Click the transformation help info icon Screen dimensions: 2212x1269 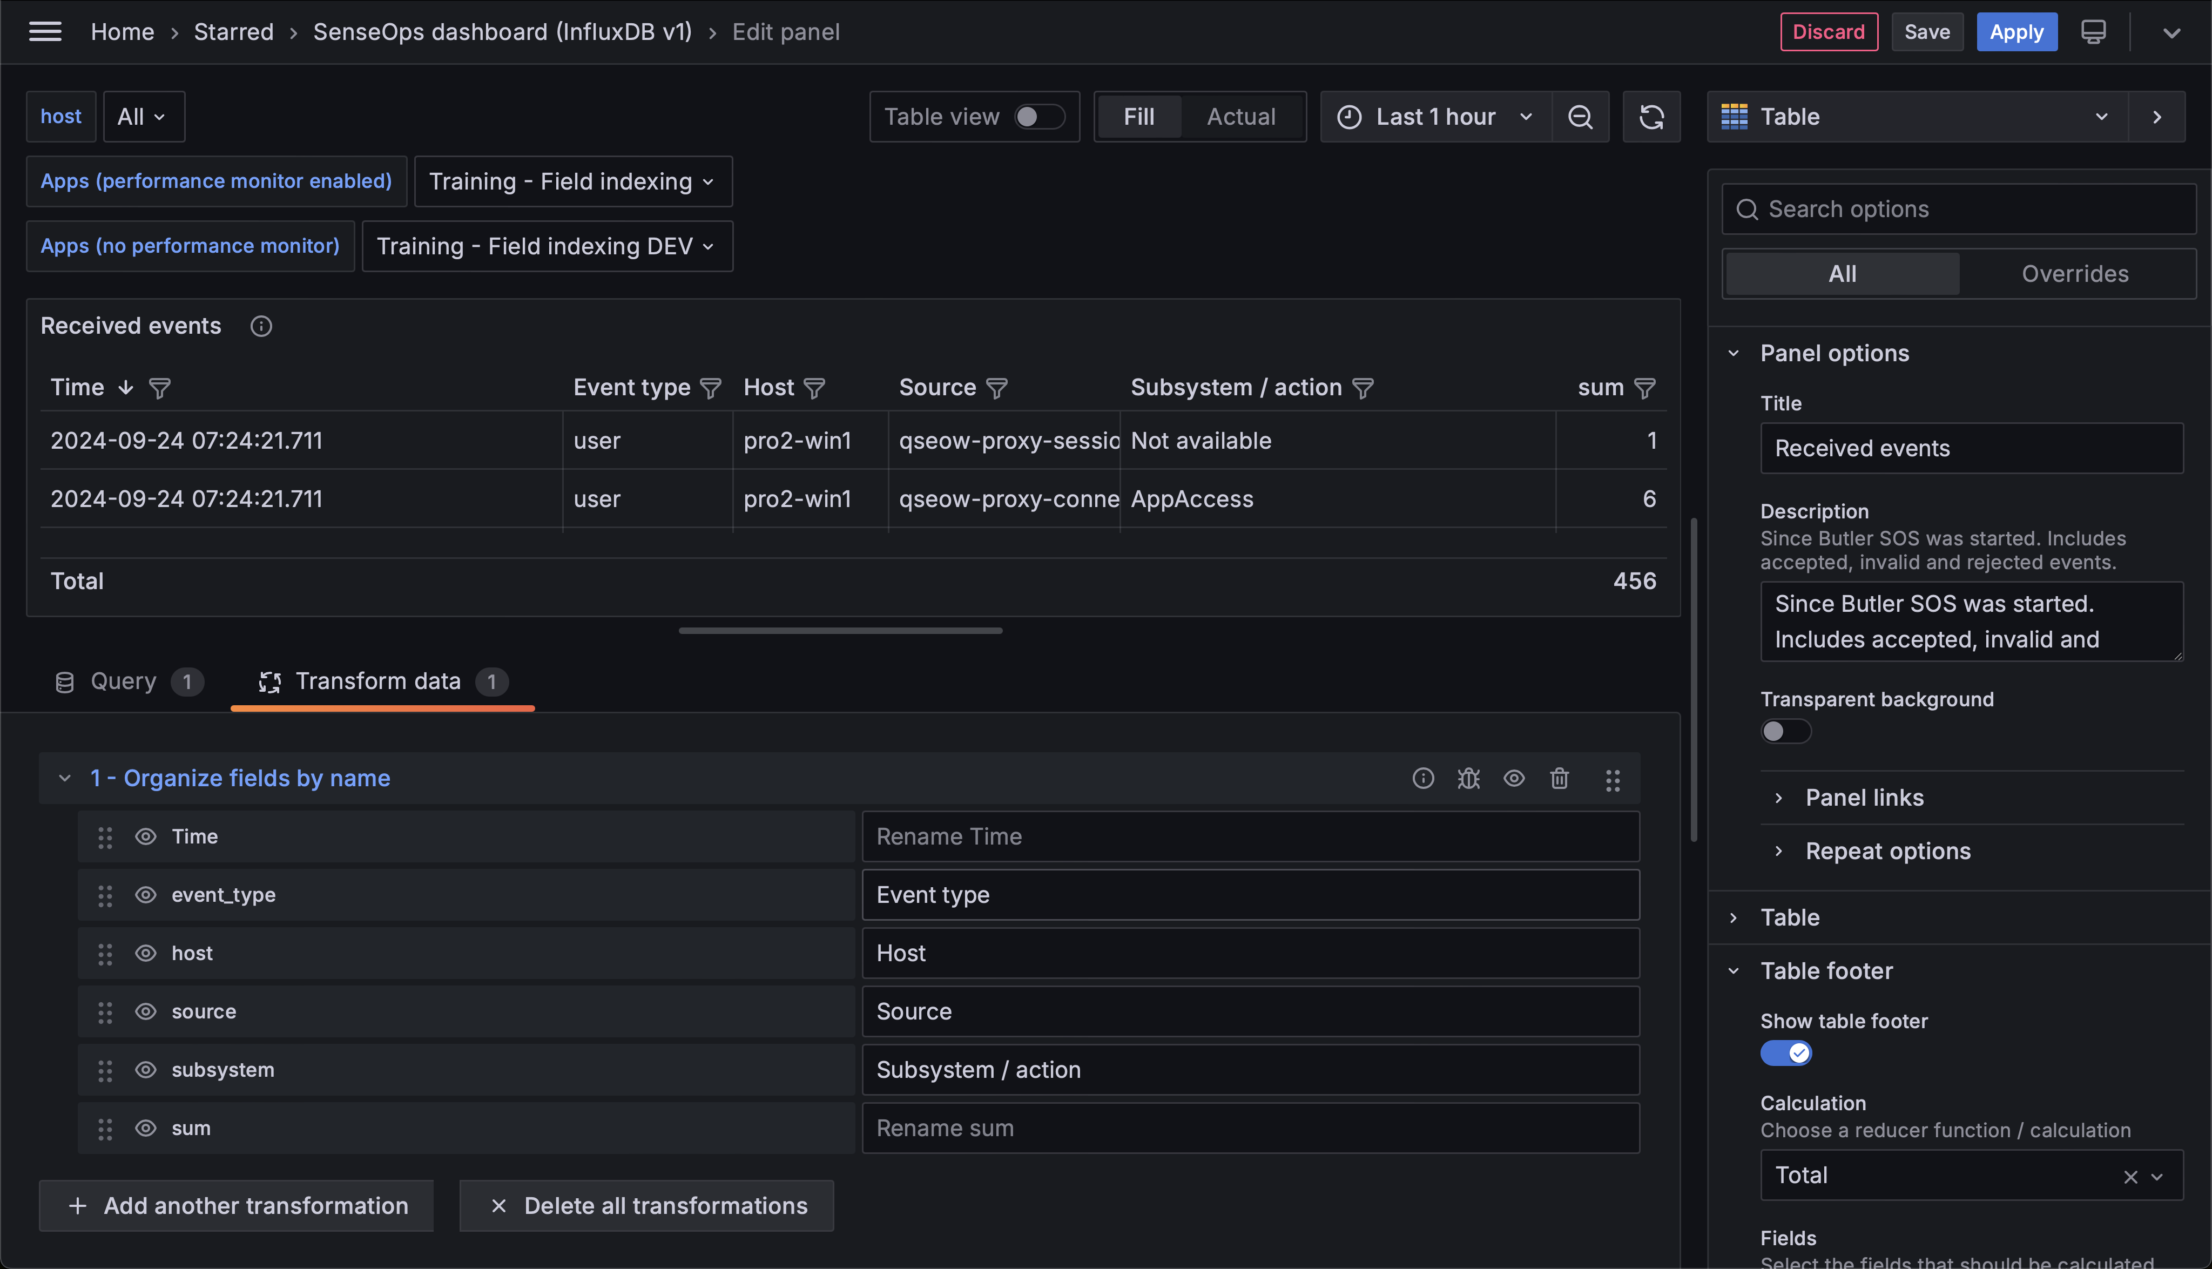1422,778
